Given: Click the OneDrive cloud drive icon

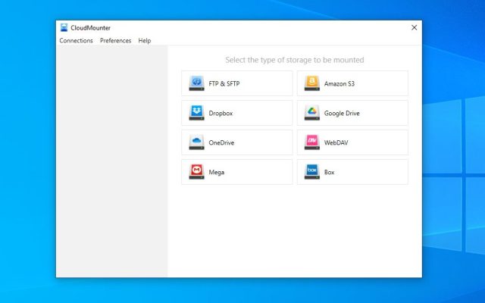Looking at the screenshot, I should (x=196, y=142).
